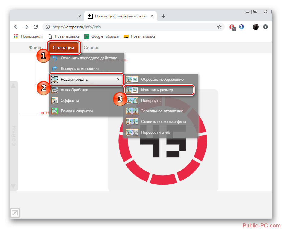This screenshot has height=229, width=282.
Task: Click the Автообработка gear picture icon
Action: [55, 90]
